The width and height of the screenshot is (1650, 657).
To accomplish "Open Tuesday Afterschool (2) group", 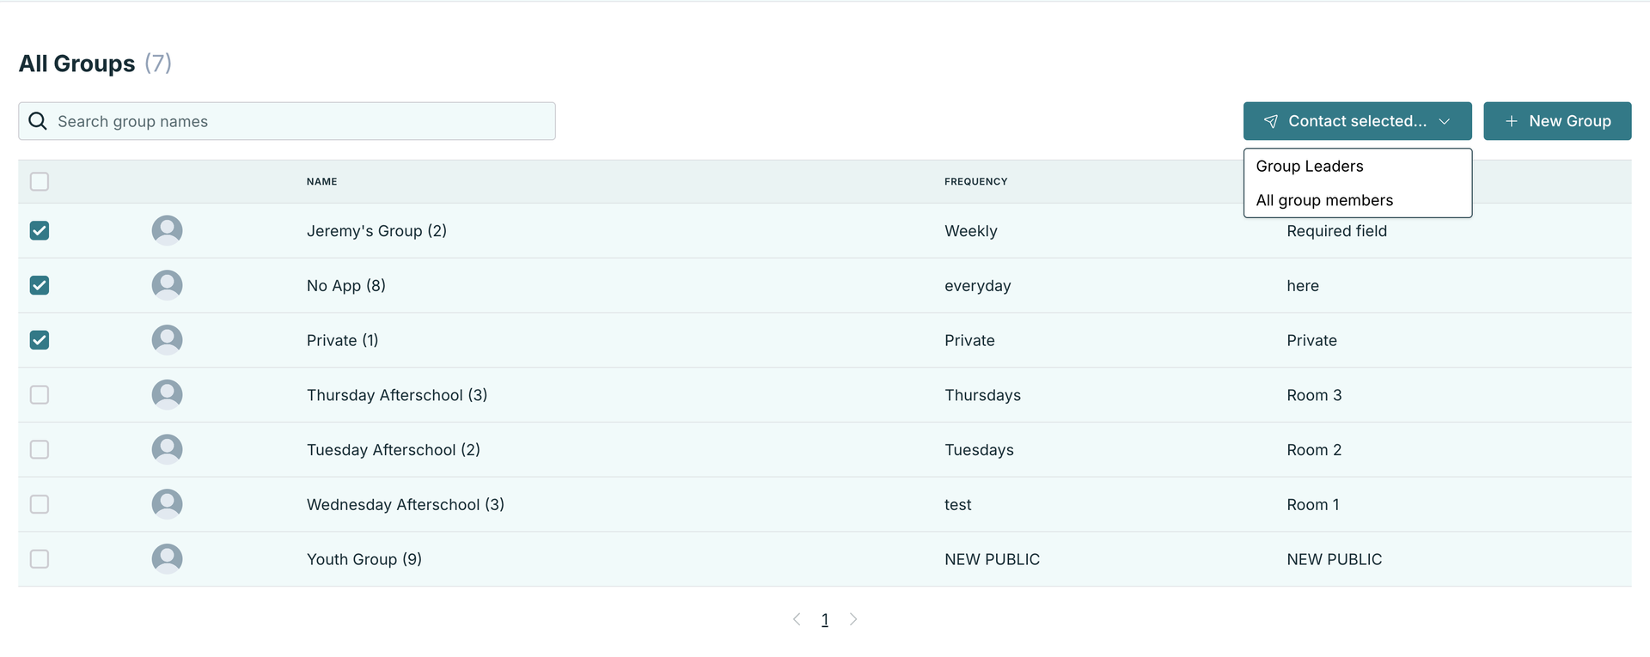I will [x=394, y=450].
